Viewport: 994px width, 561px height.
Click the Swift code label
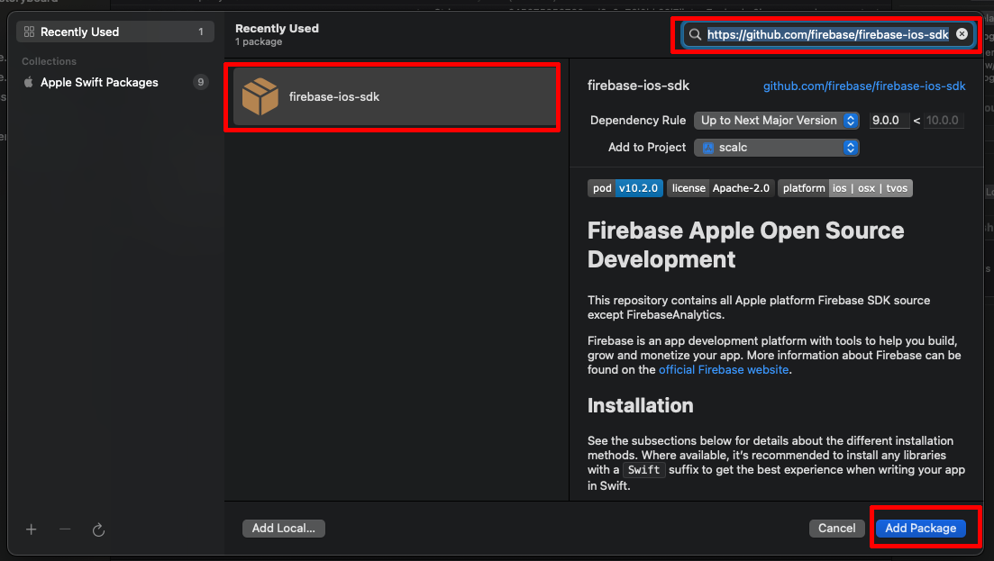(644, 470)
